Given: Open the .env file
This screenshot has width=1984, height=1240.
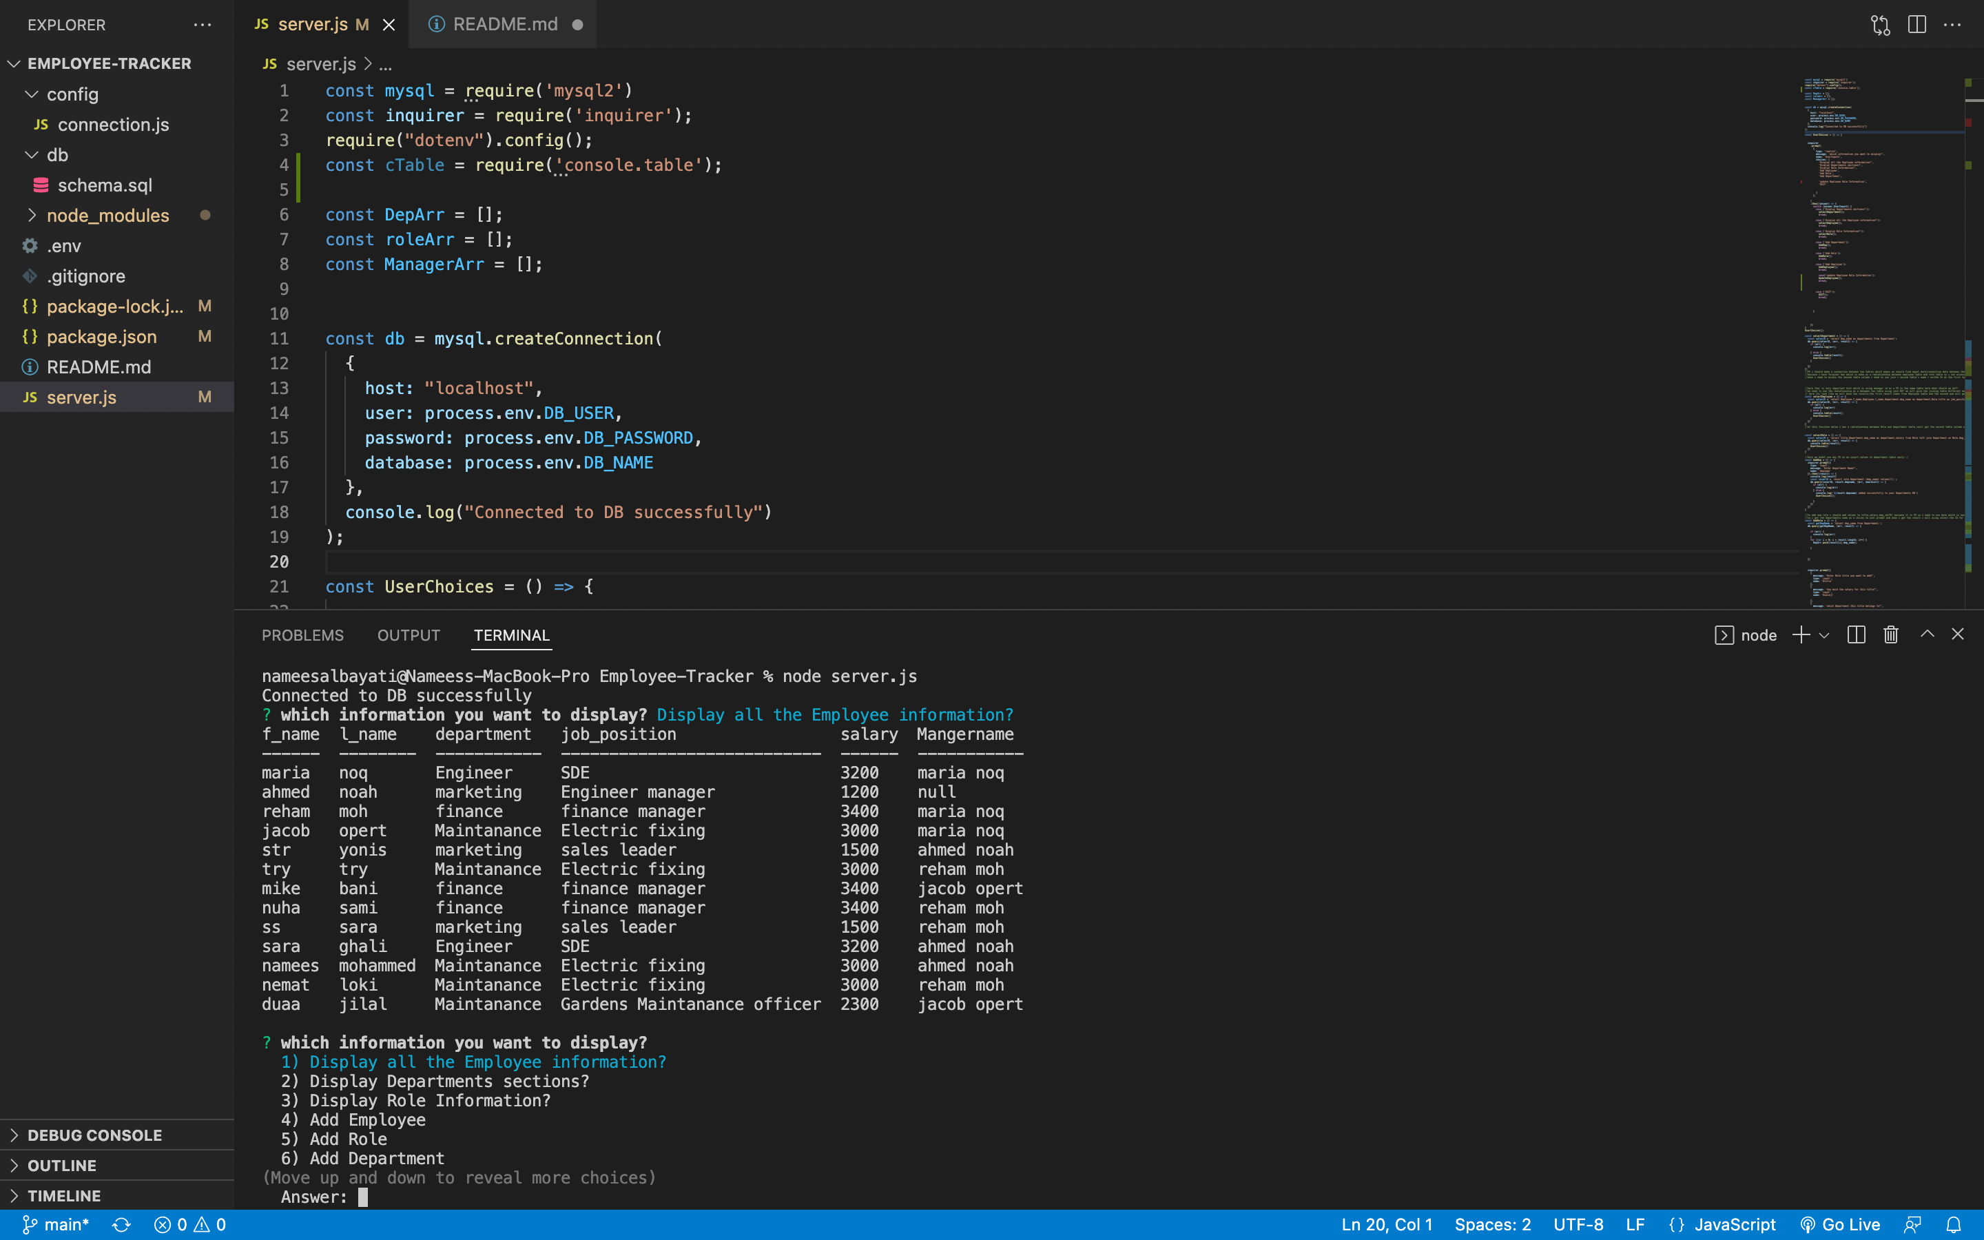Looking at the screenshot, I should click(64, 245).
